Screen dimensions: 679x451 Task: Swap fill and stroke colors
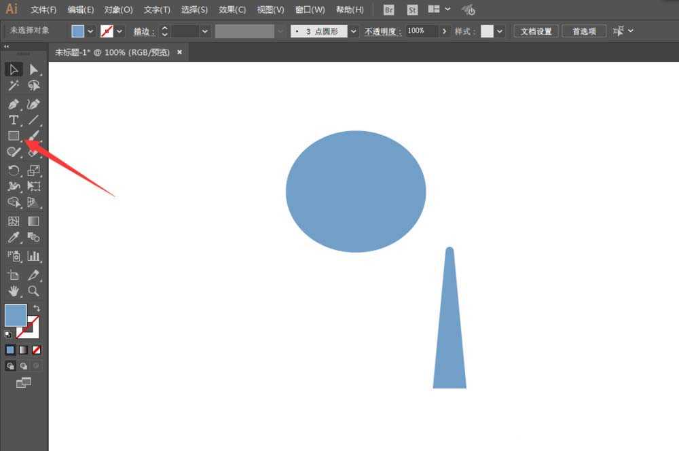[37, 308]
